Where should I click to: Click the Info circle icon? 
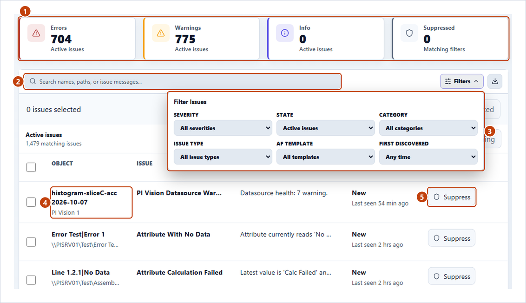(285, 33)
